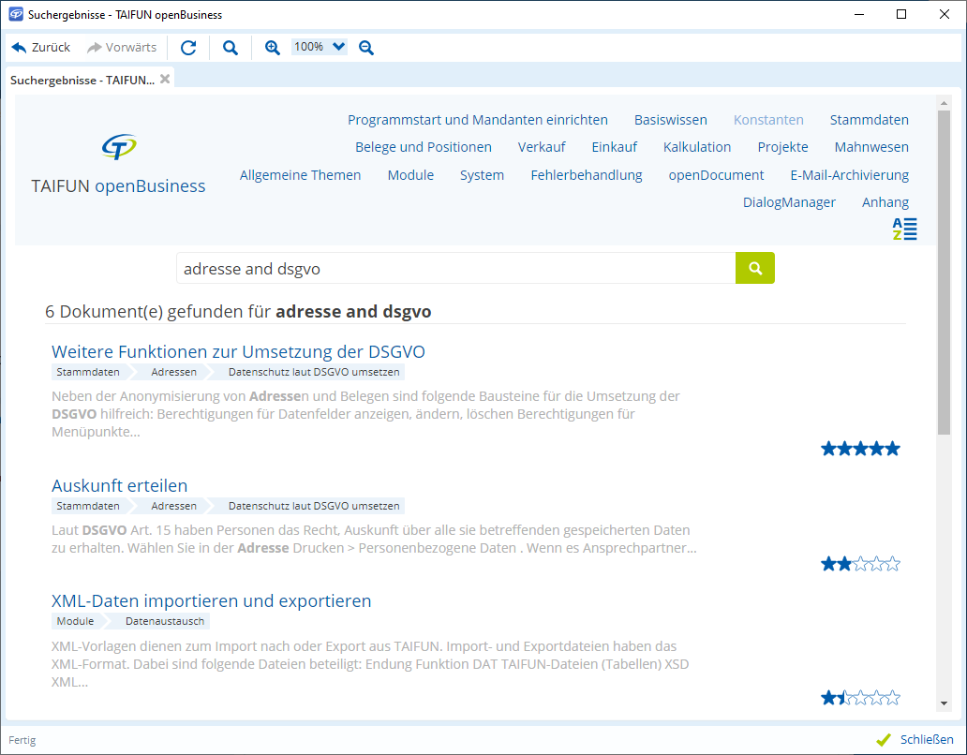This screenshot has width=967, height=755.
Task: Click the Zurück back arrow icon
Action: [19, 48]
